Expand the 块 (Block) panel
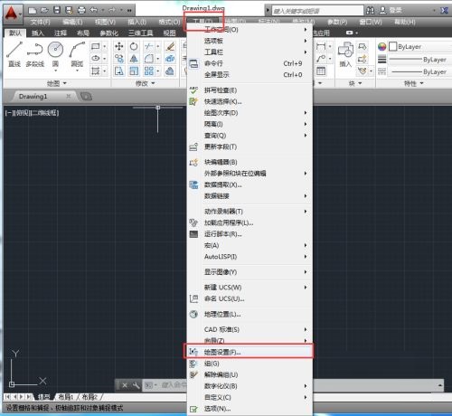The image size is (452, 416). (355, 83)
